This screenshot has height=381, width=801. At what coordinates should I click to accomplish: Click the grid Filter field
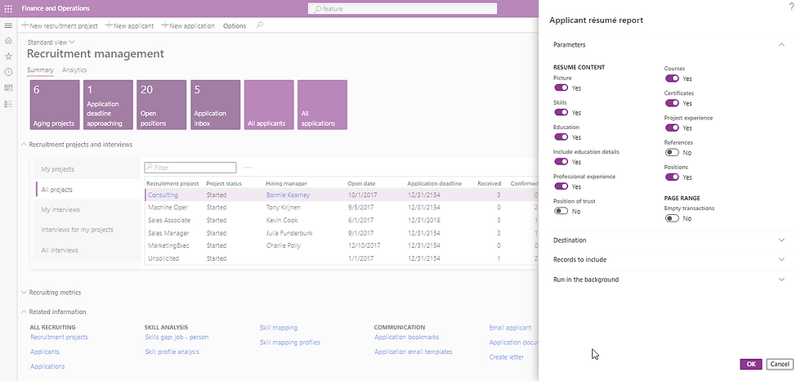(190, 168)
